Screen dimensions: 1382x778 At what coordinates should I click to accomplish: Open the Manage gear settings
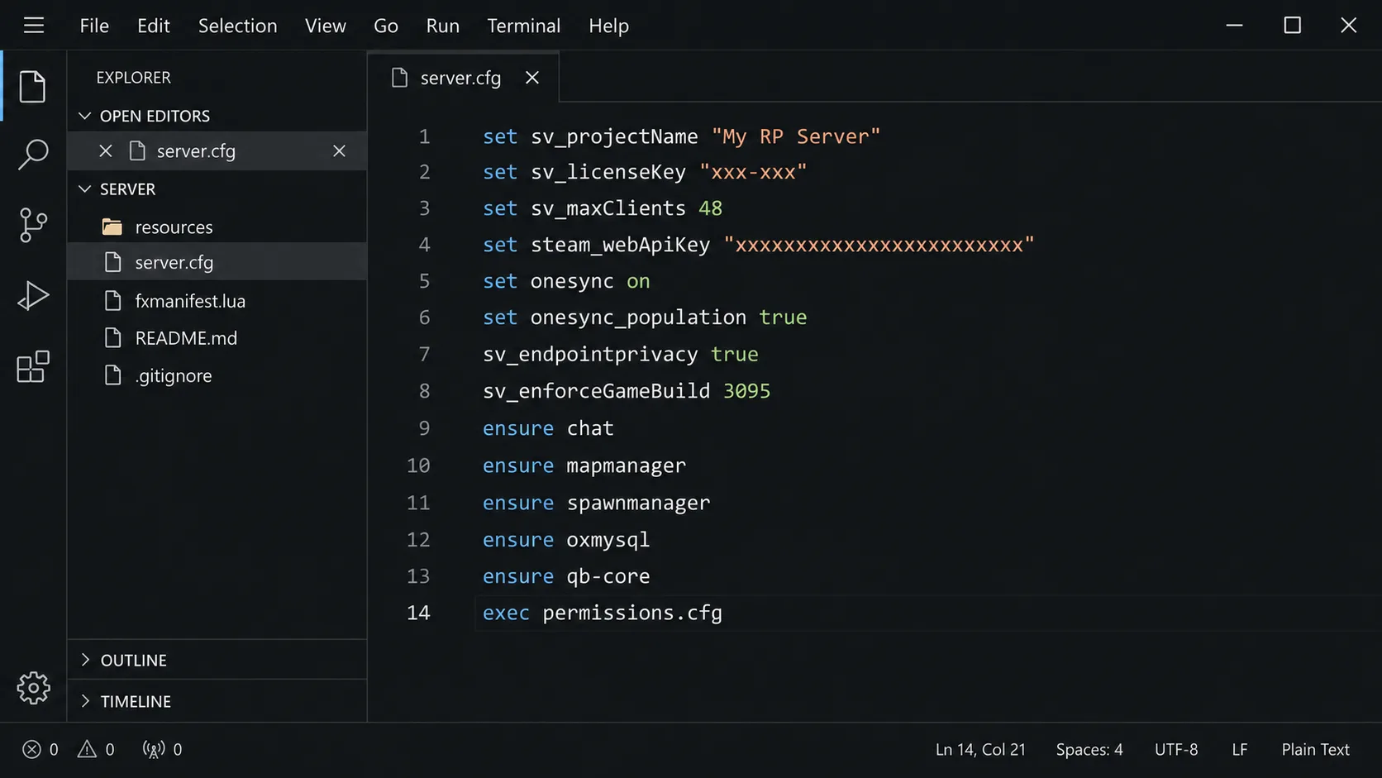coord(33,688)
